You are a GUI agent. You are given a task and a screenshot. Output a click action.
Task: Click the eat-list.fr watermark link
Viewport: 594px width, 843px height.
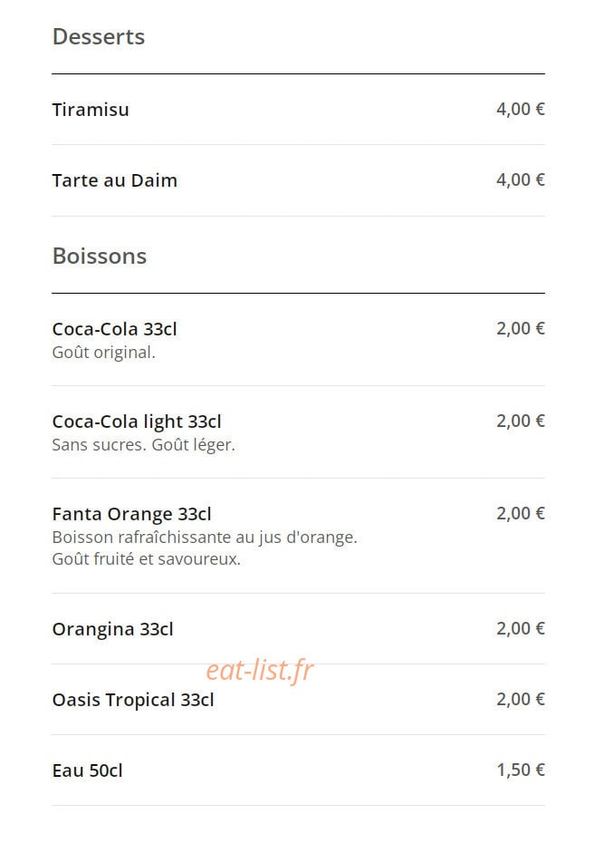(260, 670)
